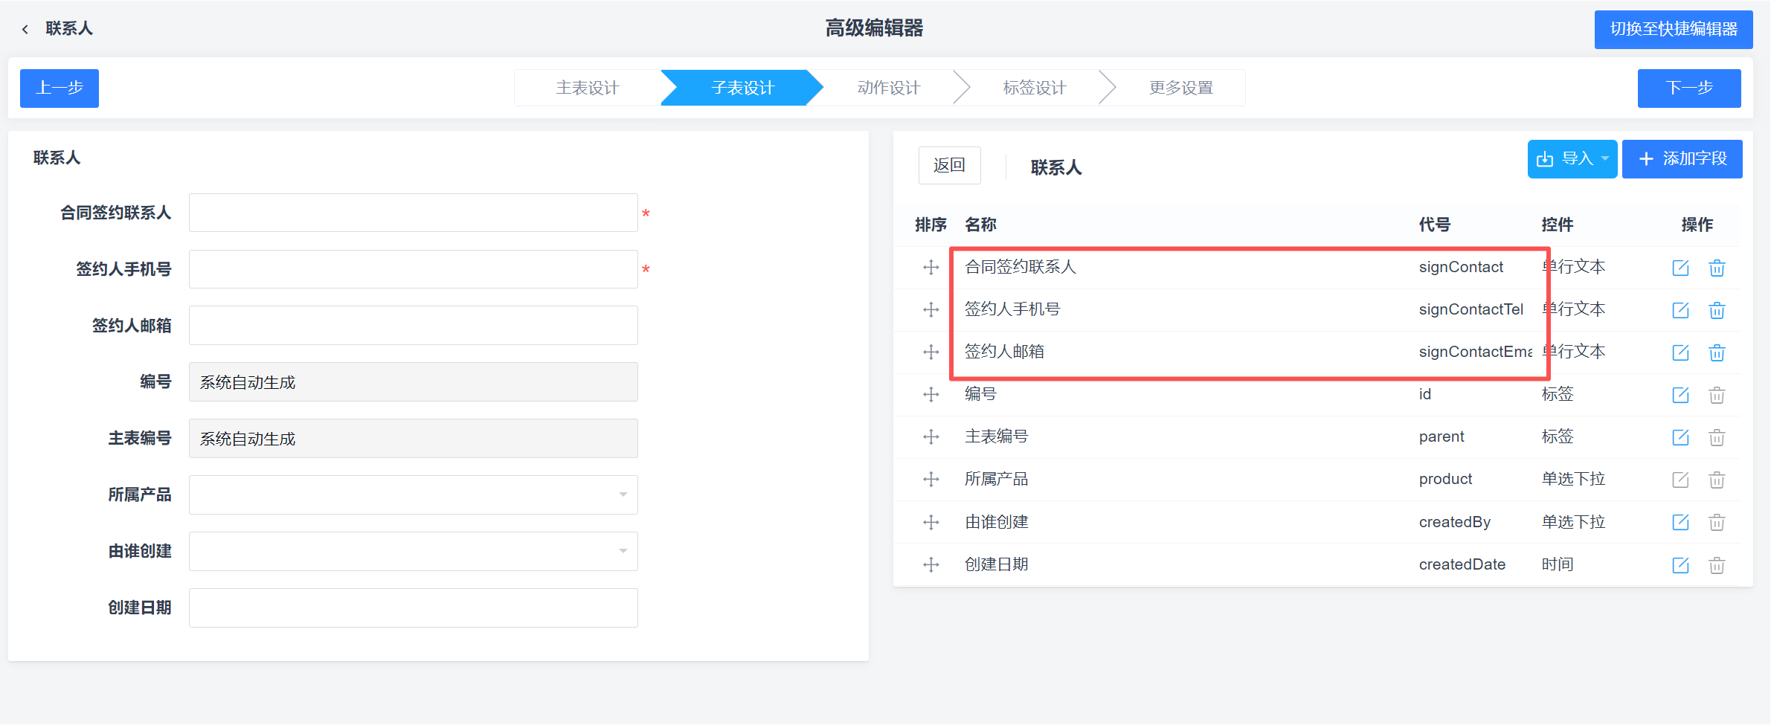Delete the parent field using trash icon

(1717, 437)
